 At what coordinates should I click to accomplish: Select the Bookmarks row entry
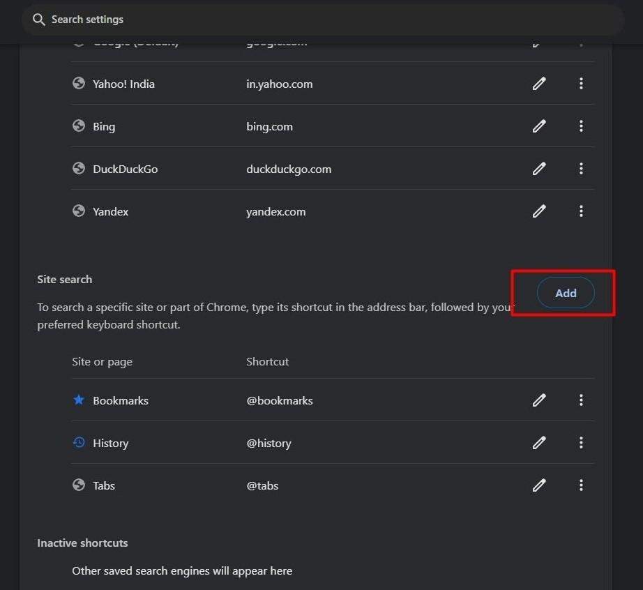pos(120,400)
